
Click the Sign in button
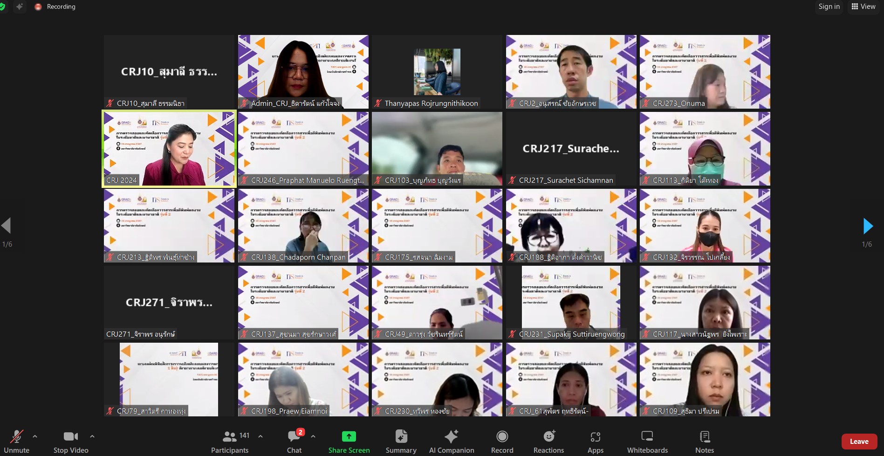[829, 7]
